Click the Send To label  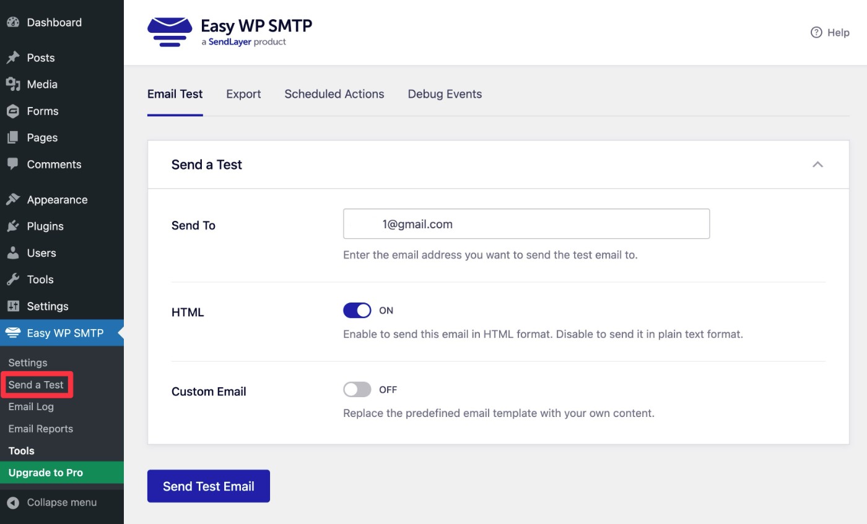(x=193, y=225)
